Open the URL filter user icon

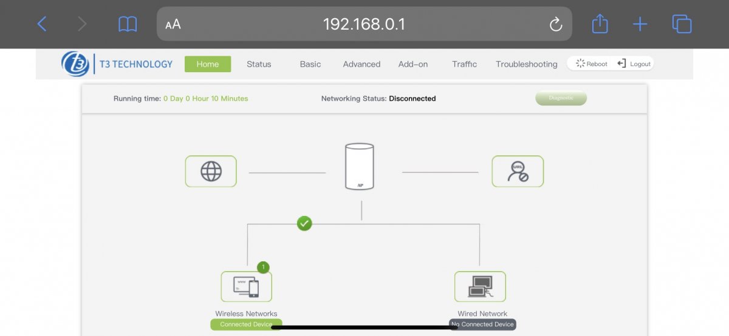(x=518, y=171)
